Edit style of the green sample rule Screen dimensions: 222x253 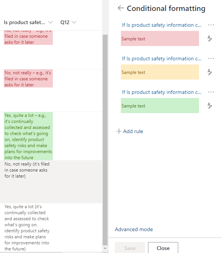[210, 106]
